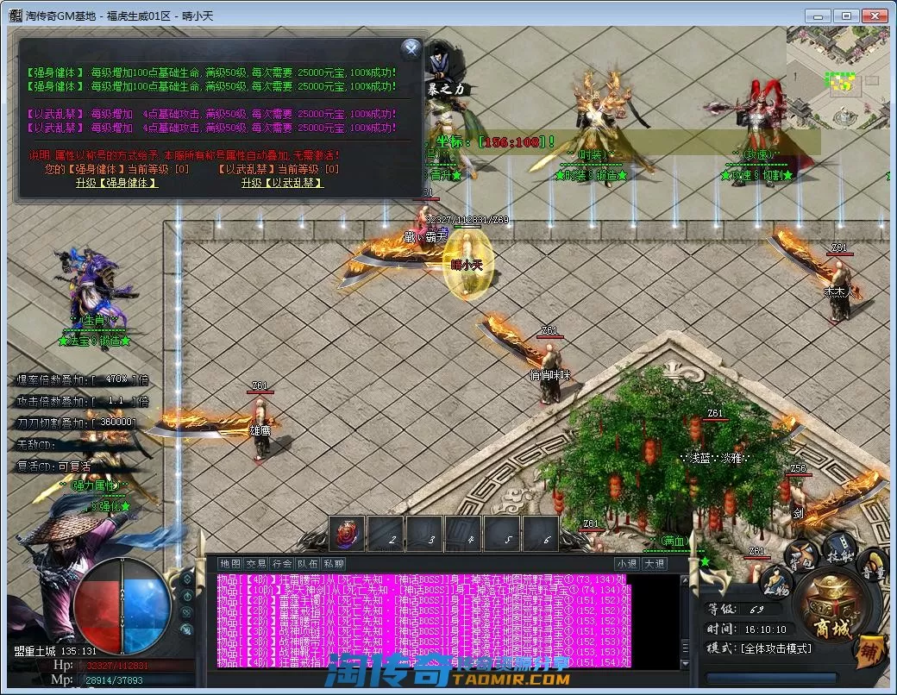
Task: Click the second round button beside the HP/MP orb
Action: coord(186,596)
